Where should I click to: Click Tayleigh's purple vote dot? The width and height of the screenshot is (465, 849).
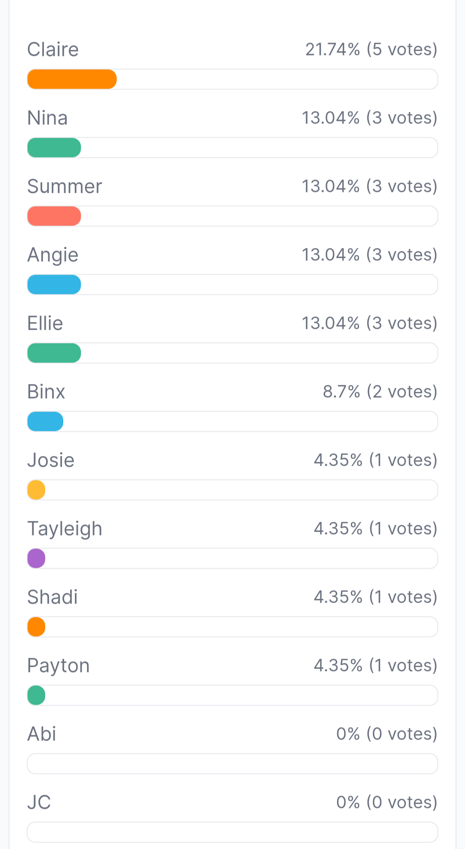pyautogui.click(x=37, y=558)
